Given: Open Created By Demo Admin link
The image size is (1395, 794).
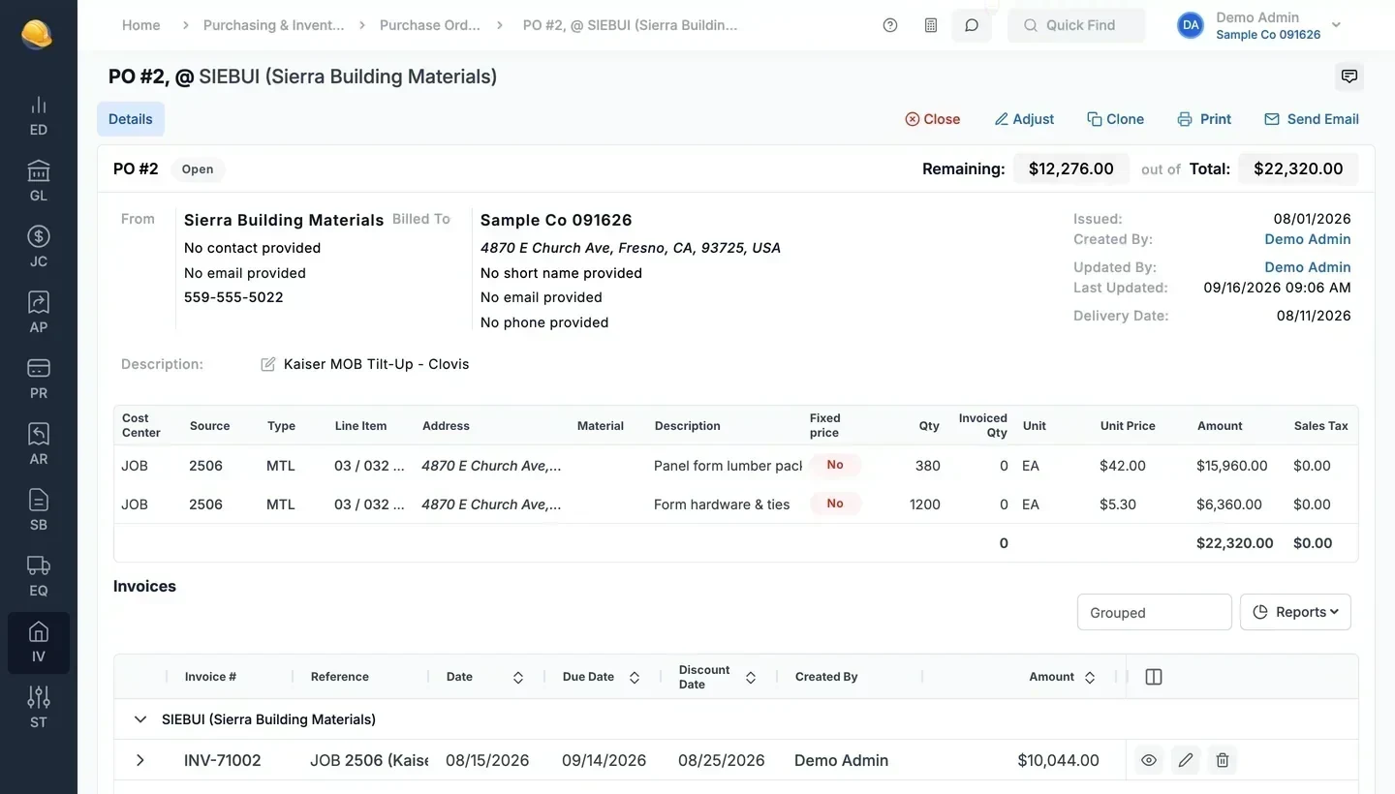Looking at the screenshot, I should click(x=1307, y=239).
